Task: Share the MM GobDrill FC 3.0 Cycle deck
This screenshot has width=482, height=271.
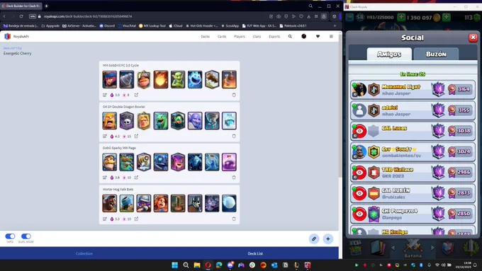Action: (136, 95)
